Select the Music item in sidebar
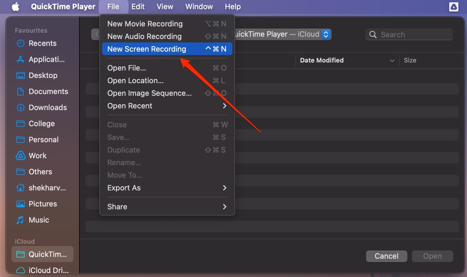 [x=39, y=220]
